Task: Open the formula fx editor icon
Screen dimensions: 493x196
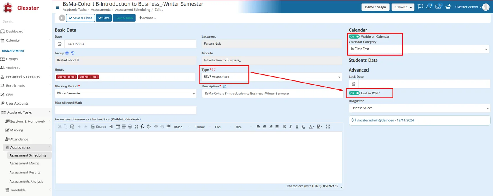Action: 142,127
